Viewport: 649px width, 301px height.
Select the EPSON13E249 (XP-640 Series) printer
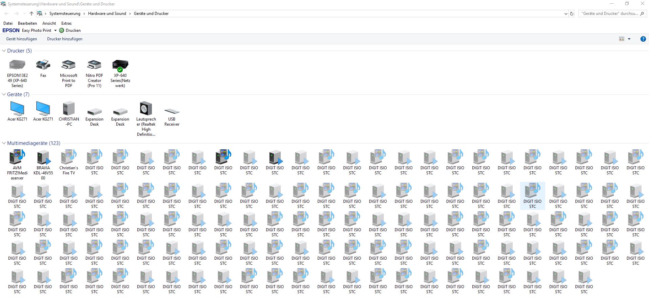(x=17, y=73)
